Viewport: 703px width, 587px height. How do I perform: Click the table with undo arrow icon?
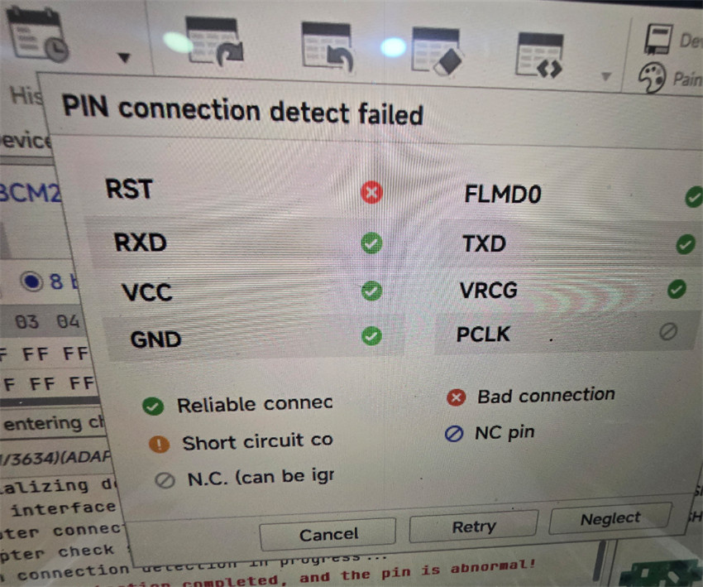tap(327, 46)
